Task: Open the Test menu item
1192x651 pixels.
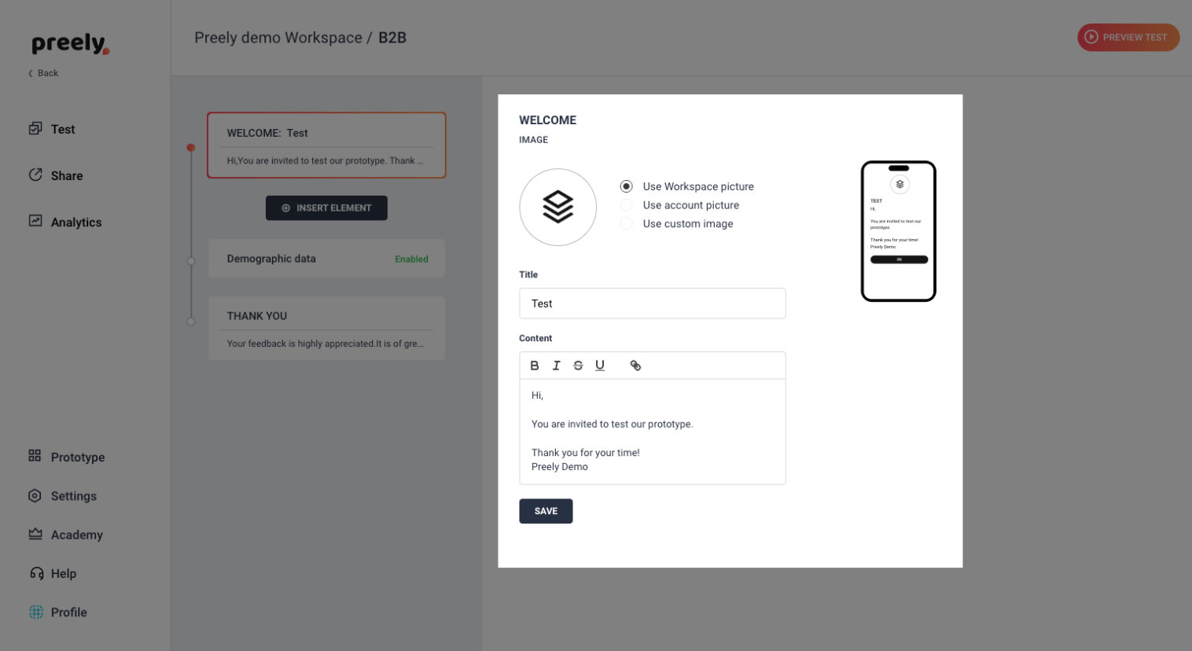Action: click(52, 129)
